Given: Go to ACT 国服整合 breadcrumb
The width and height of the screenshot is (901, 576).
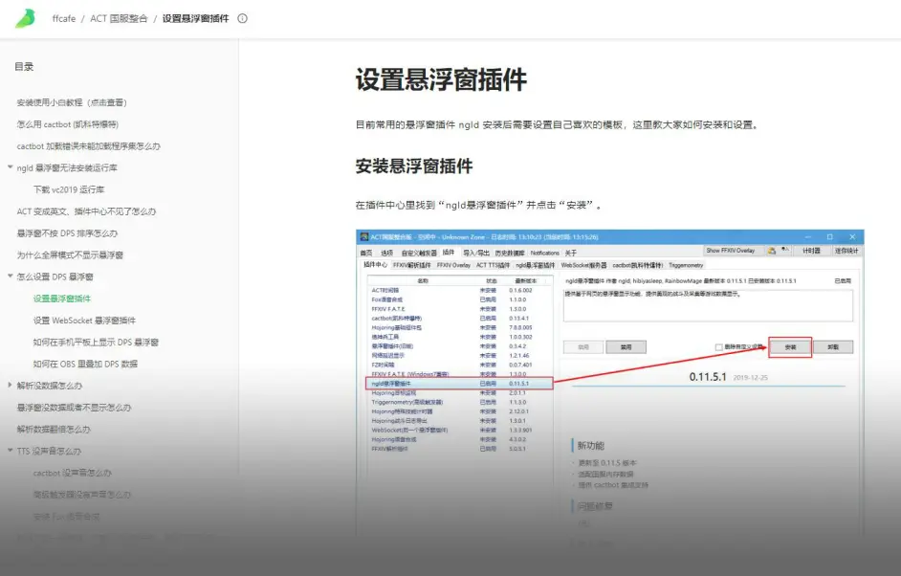Looking at the screenshot, I should coord(119,18).
